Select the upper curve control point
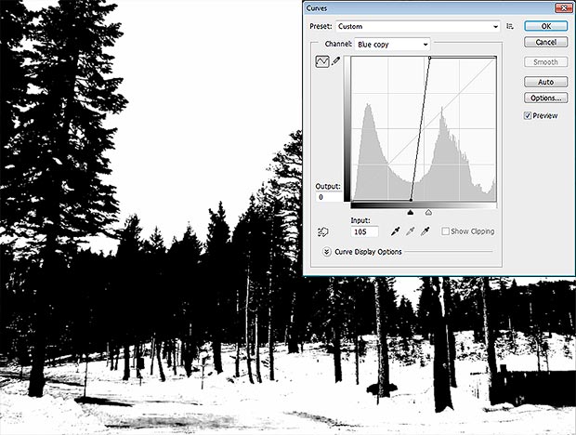Viewport: 576px width, 435px height. (x=430, y=58)
